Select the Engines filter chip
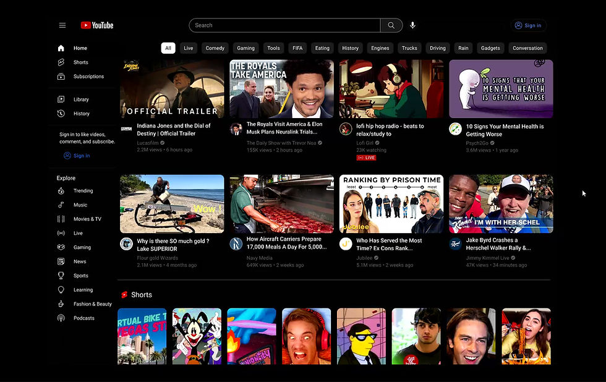 point(380,48)
